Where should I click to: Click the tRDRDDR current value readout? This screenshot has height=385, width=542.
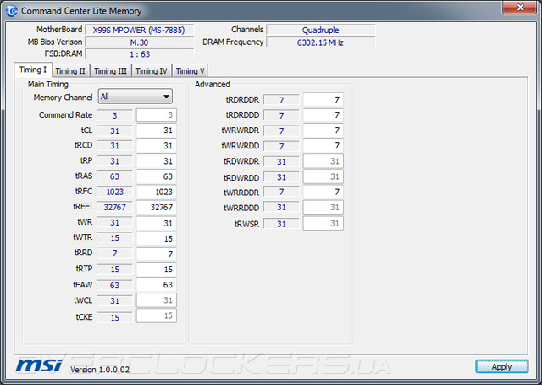click(x=281, y=100)
